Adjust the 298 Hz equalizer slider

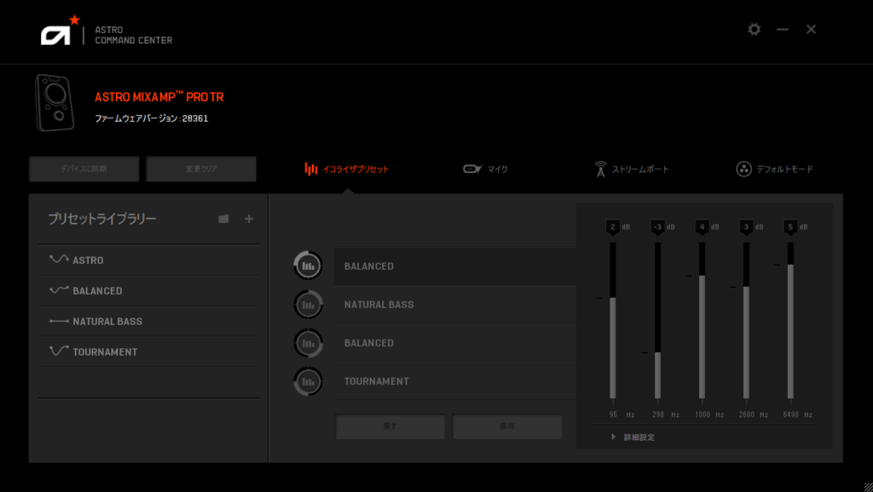tap(657, 320)
